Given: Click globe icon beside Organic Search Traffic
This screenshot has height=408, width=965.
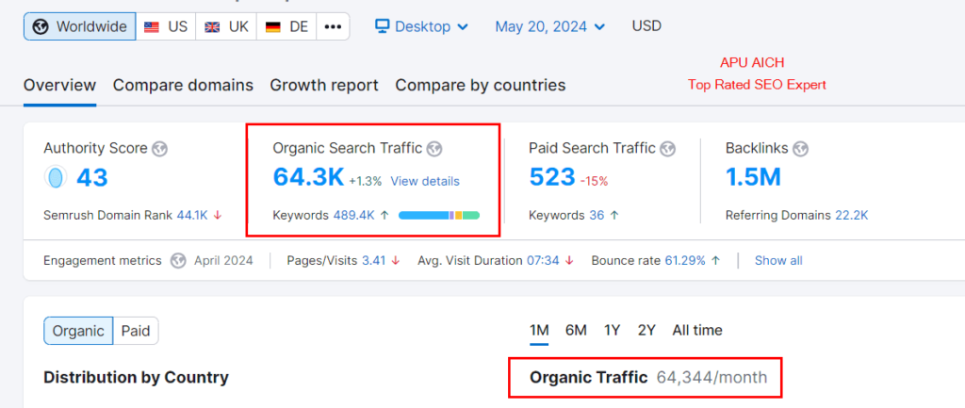Looking at the screenshot, I should [434, 148].
